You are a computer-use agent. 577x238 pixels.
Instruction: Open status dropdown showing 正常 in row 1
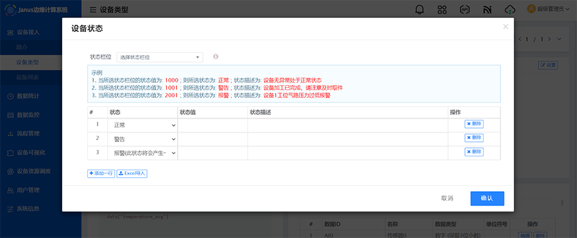click(x=143, y=125)
